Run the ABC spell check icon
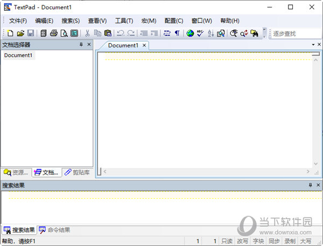This screenshot has height=246, width=323. [x=200, y=33]
